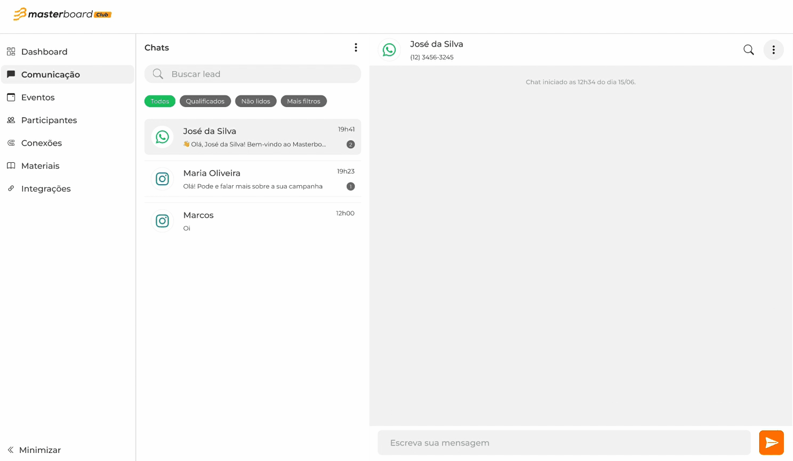Click the search icon in chat header
Image resolution: width=793 pixels, height=461 pixels.
[748, 50]
